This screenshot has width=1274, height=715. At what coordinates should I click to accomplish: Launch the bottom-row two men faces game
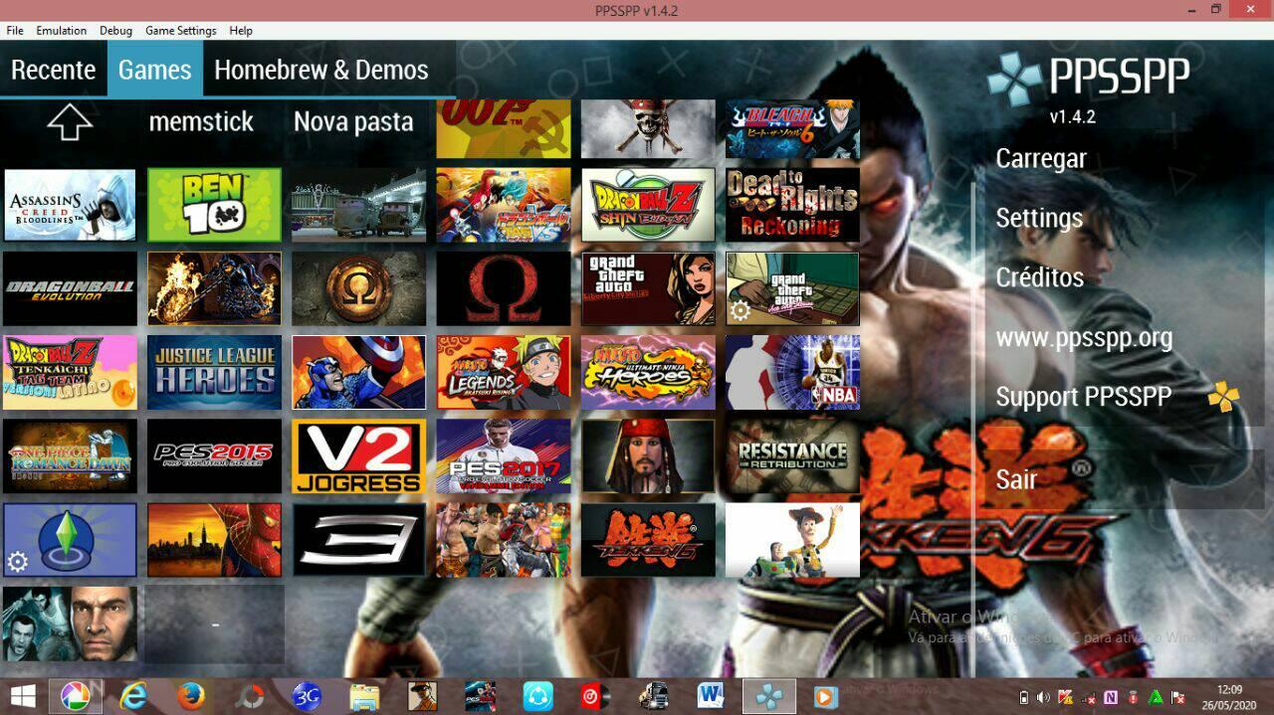click(x=70, y=624)
